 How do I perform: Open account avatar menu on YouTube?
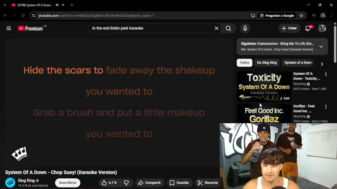point(322,28)
